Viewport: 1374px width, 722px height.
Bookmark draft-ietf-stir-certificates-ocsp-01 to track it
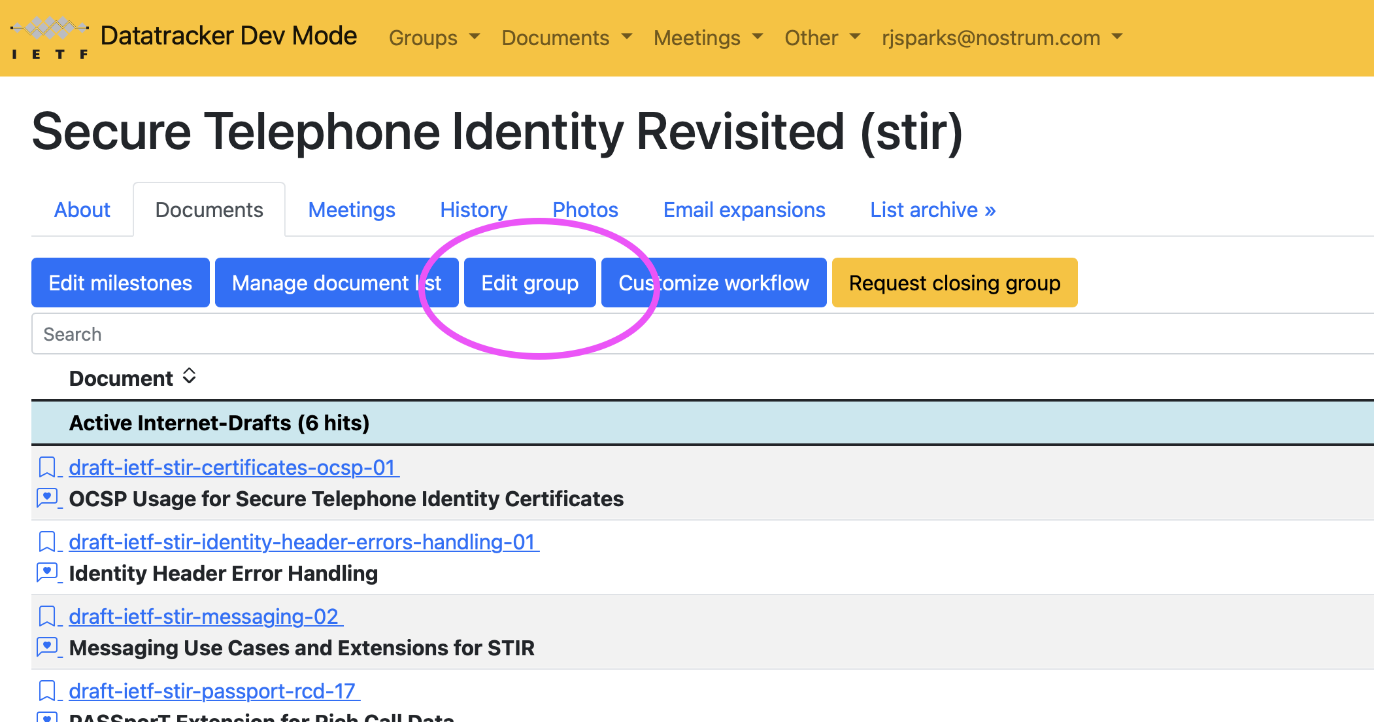pos(47,467)
